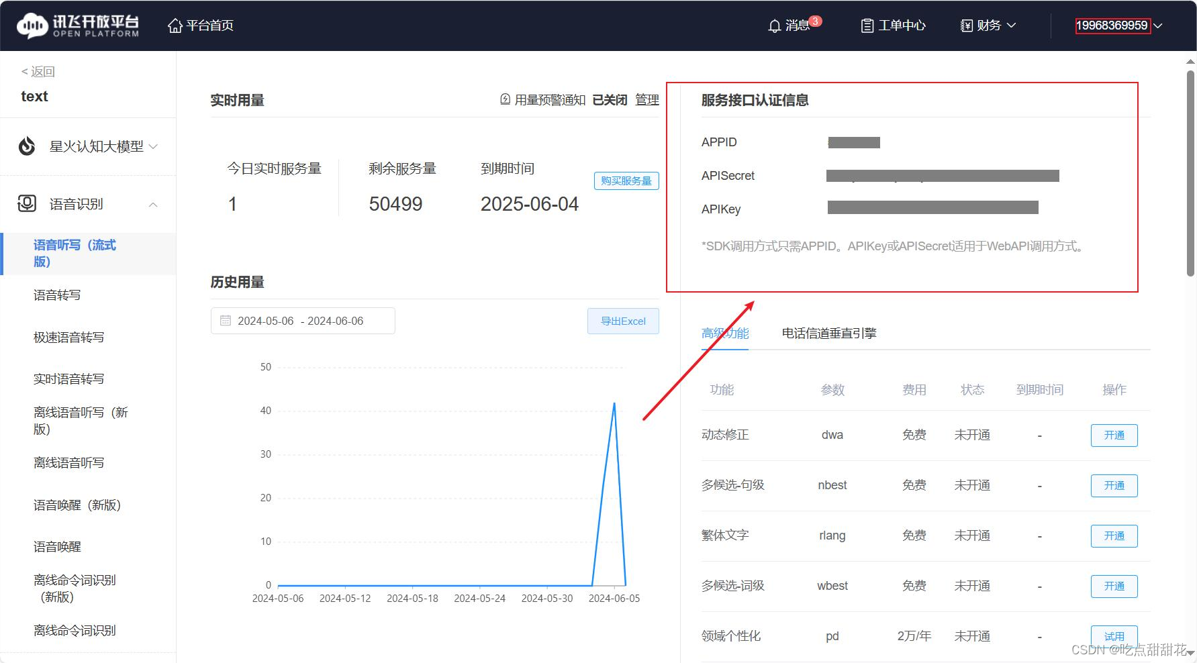The image size is (1197, 663).
Task: Collapse the 语音识别 section chevron
Action: 153,204
